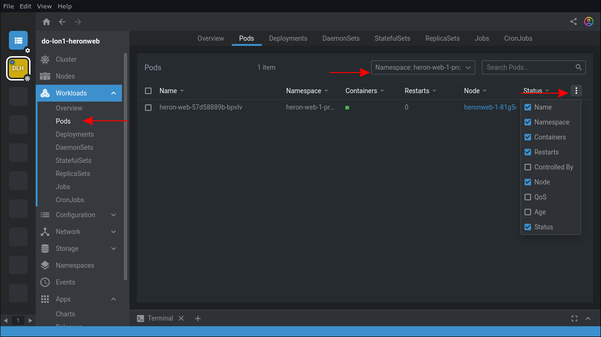
Task: Open the File menu
Action: click(x=8, y=6)
